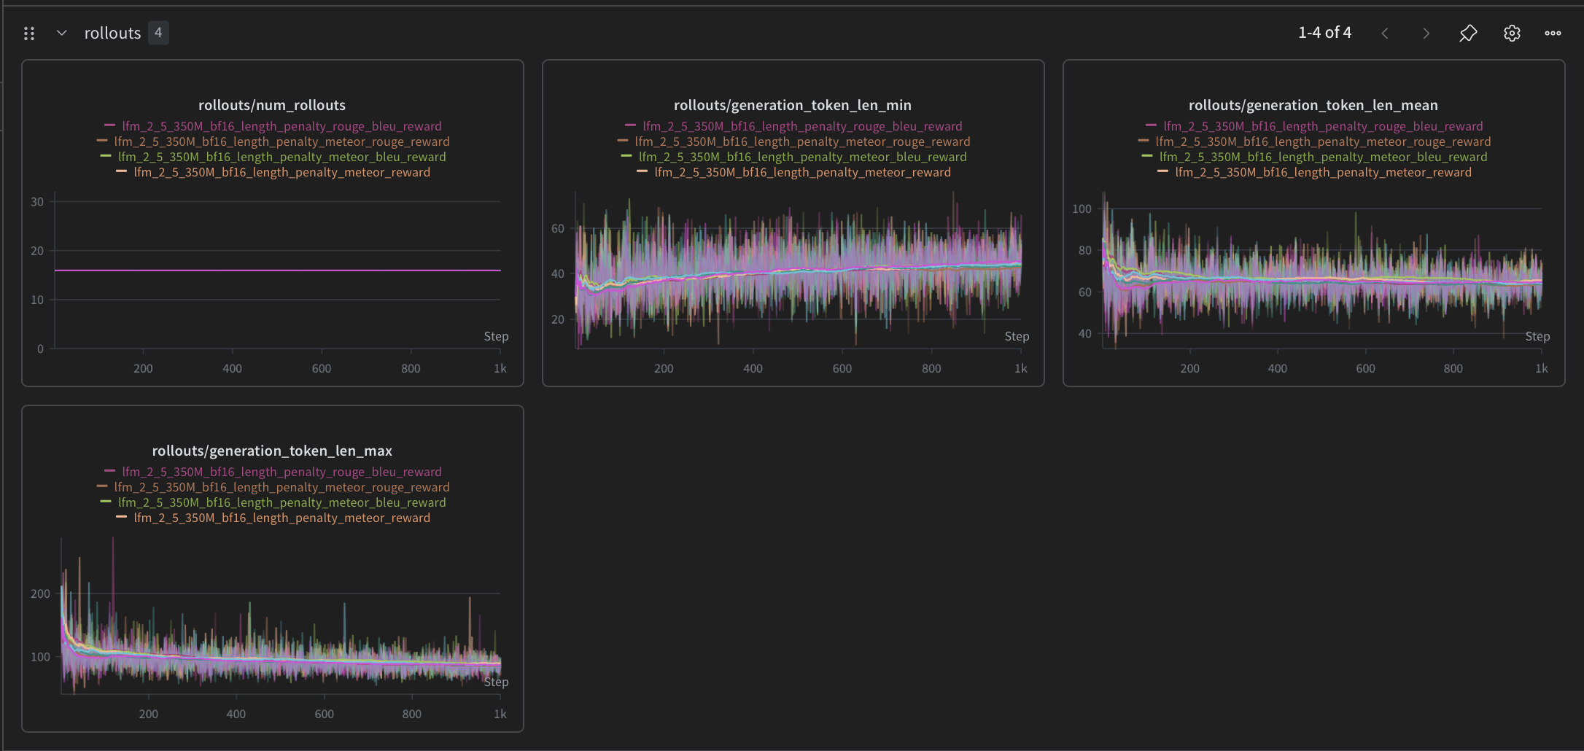Select length_penalty_meteor_reward legend in token_len_max chart
Screen dimensions: 1584x751
click(x=282, y=518)
